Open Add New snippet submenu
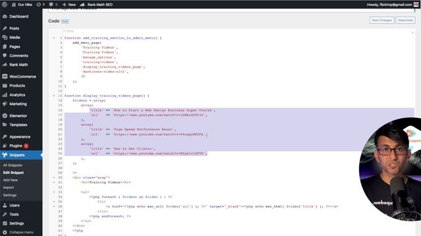 click(x=11, y=180)
